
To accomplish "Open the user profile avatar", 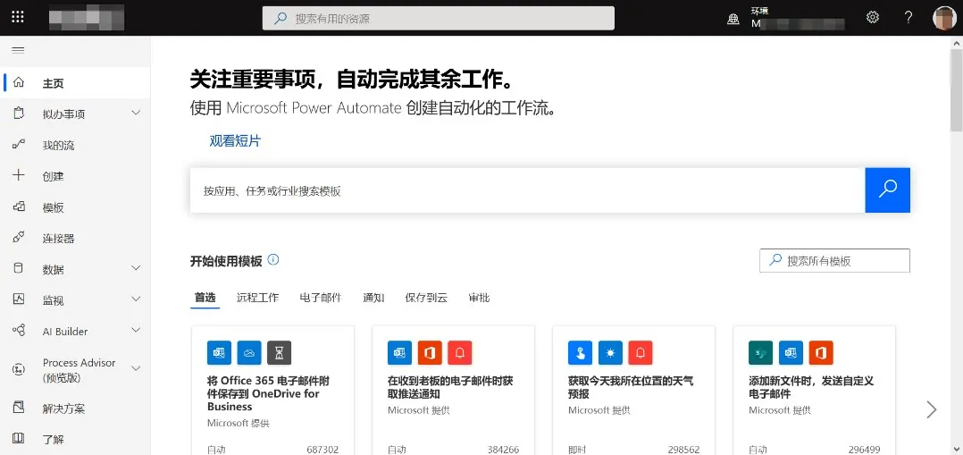I will click(x=944, y=18).
